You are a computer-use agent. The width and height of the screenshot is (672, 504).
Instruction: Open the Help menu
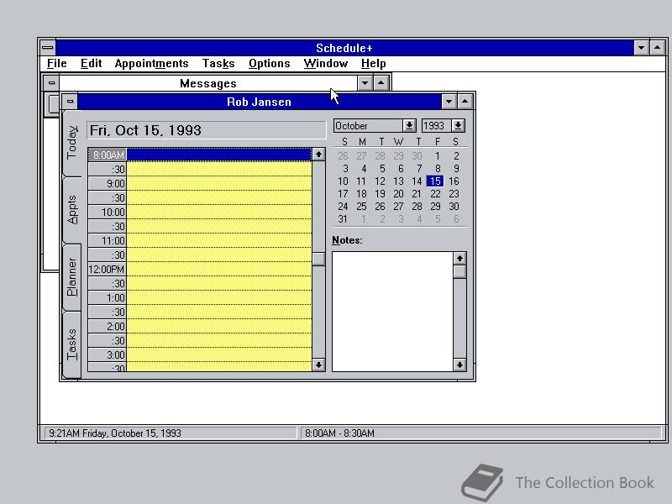tap(373, 64)
